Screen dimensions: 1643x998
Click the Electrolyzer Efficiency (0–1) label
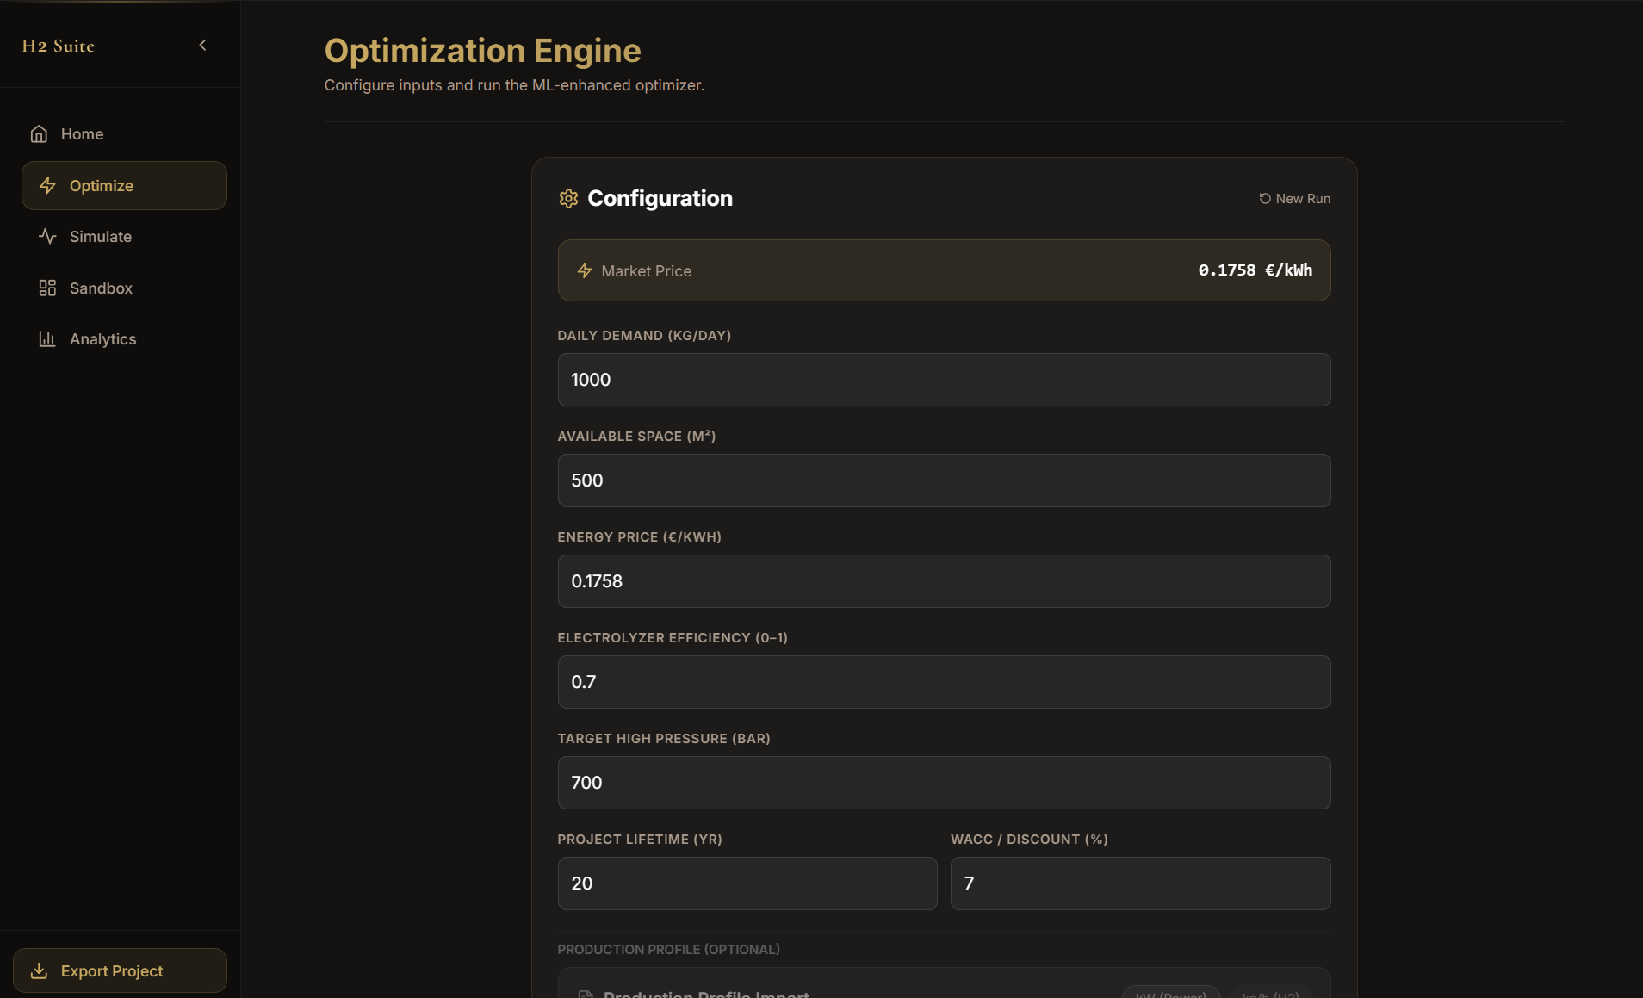coord(673,638)
